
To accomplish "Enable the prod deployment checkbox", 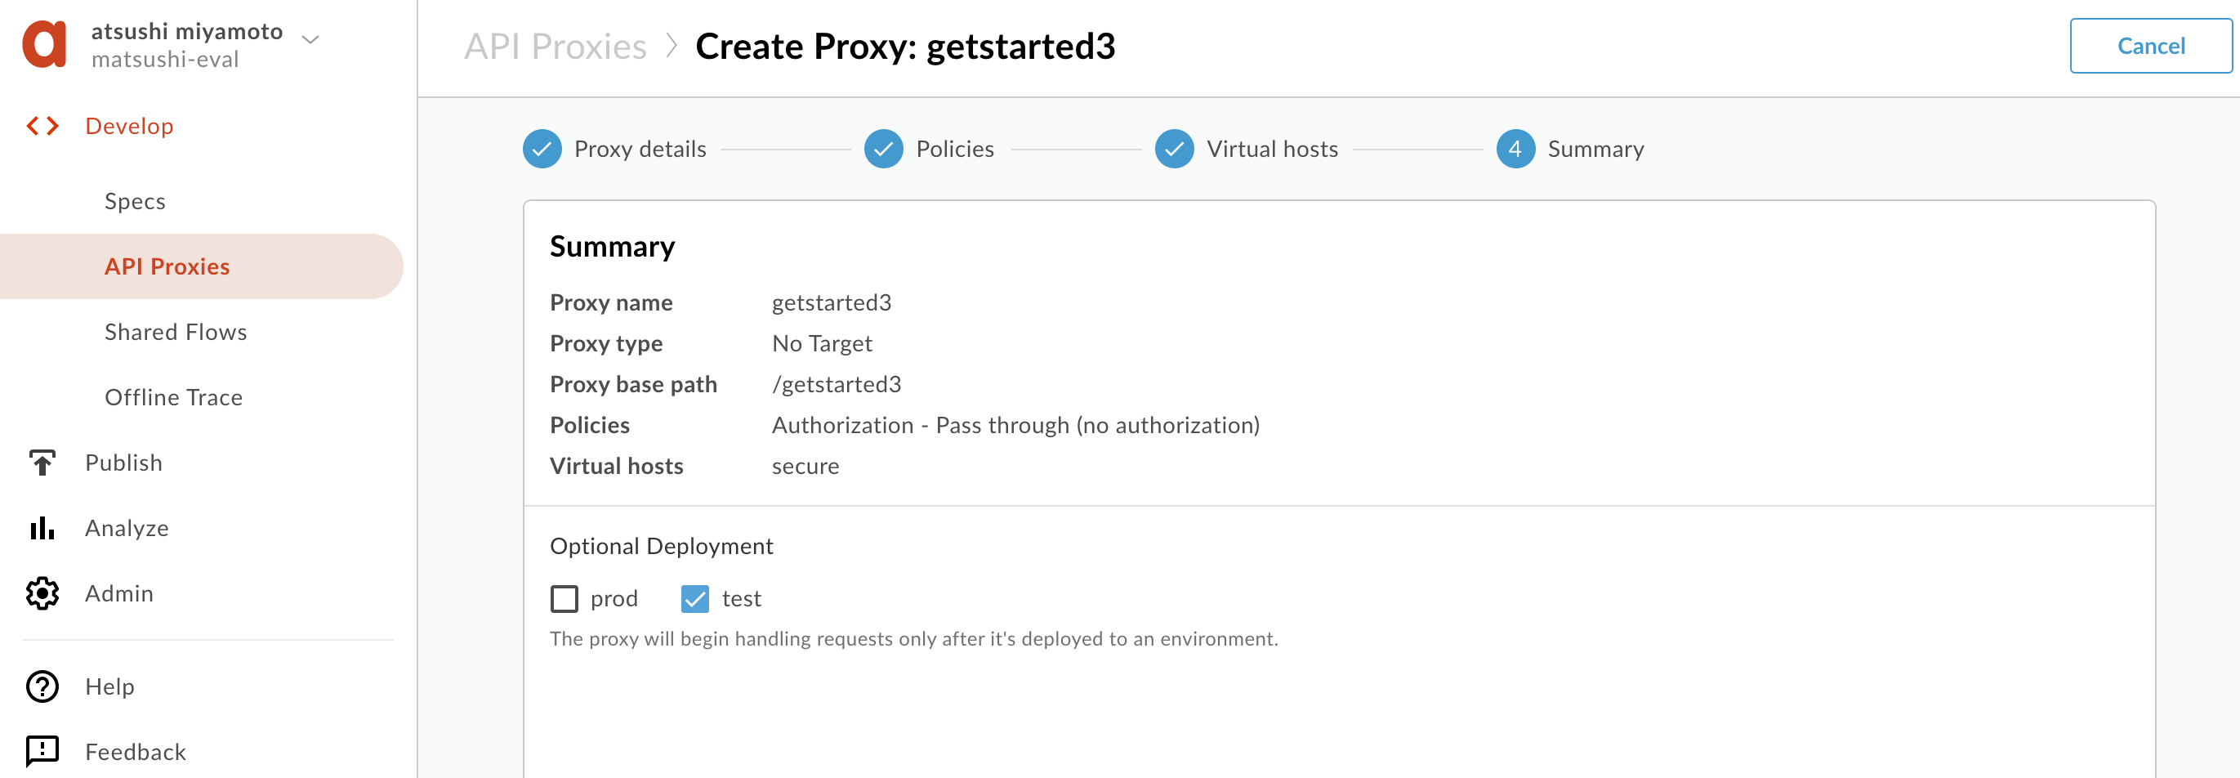I will (564, 599).
